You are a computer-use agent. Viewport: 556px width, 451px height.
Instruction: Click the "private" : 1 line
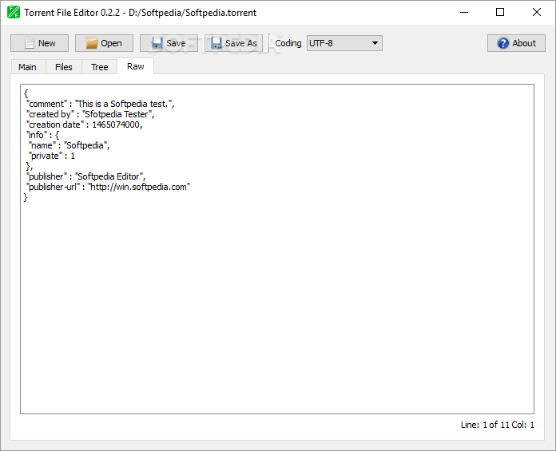(x=52, y=156)
